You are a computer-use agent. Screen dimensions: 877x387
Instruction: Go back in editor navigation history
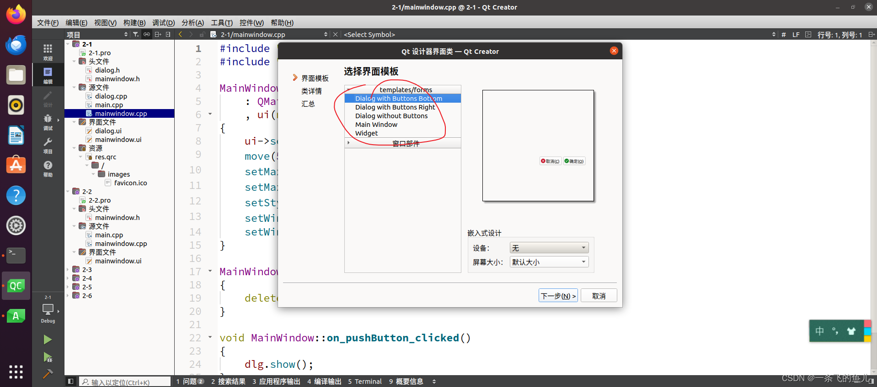[x=181, y=34]
